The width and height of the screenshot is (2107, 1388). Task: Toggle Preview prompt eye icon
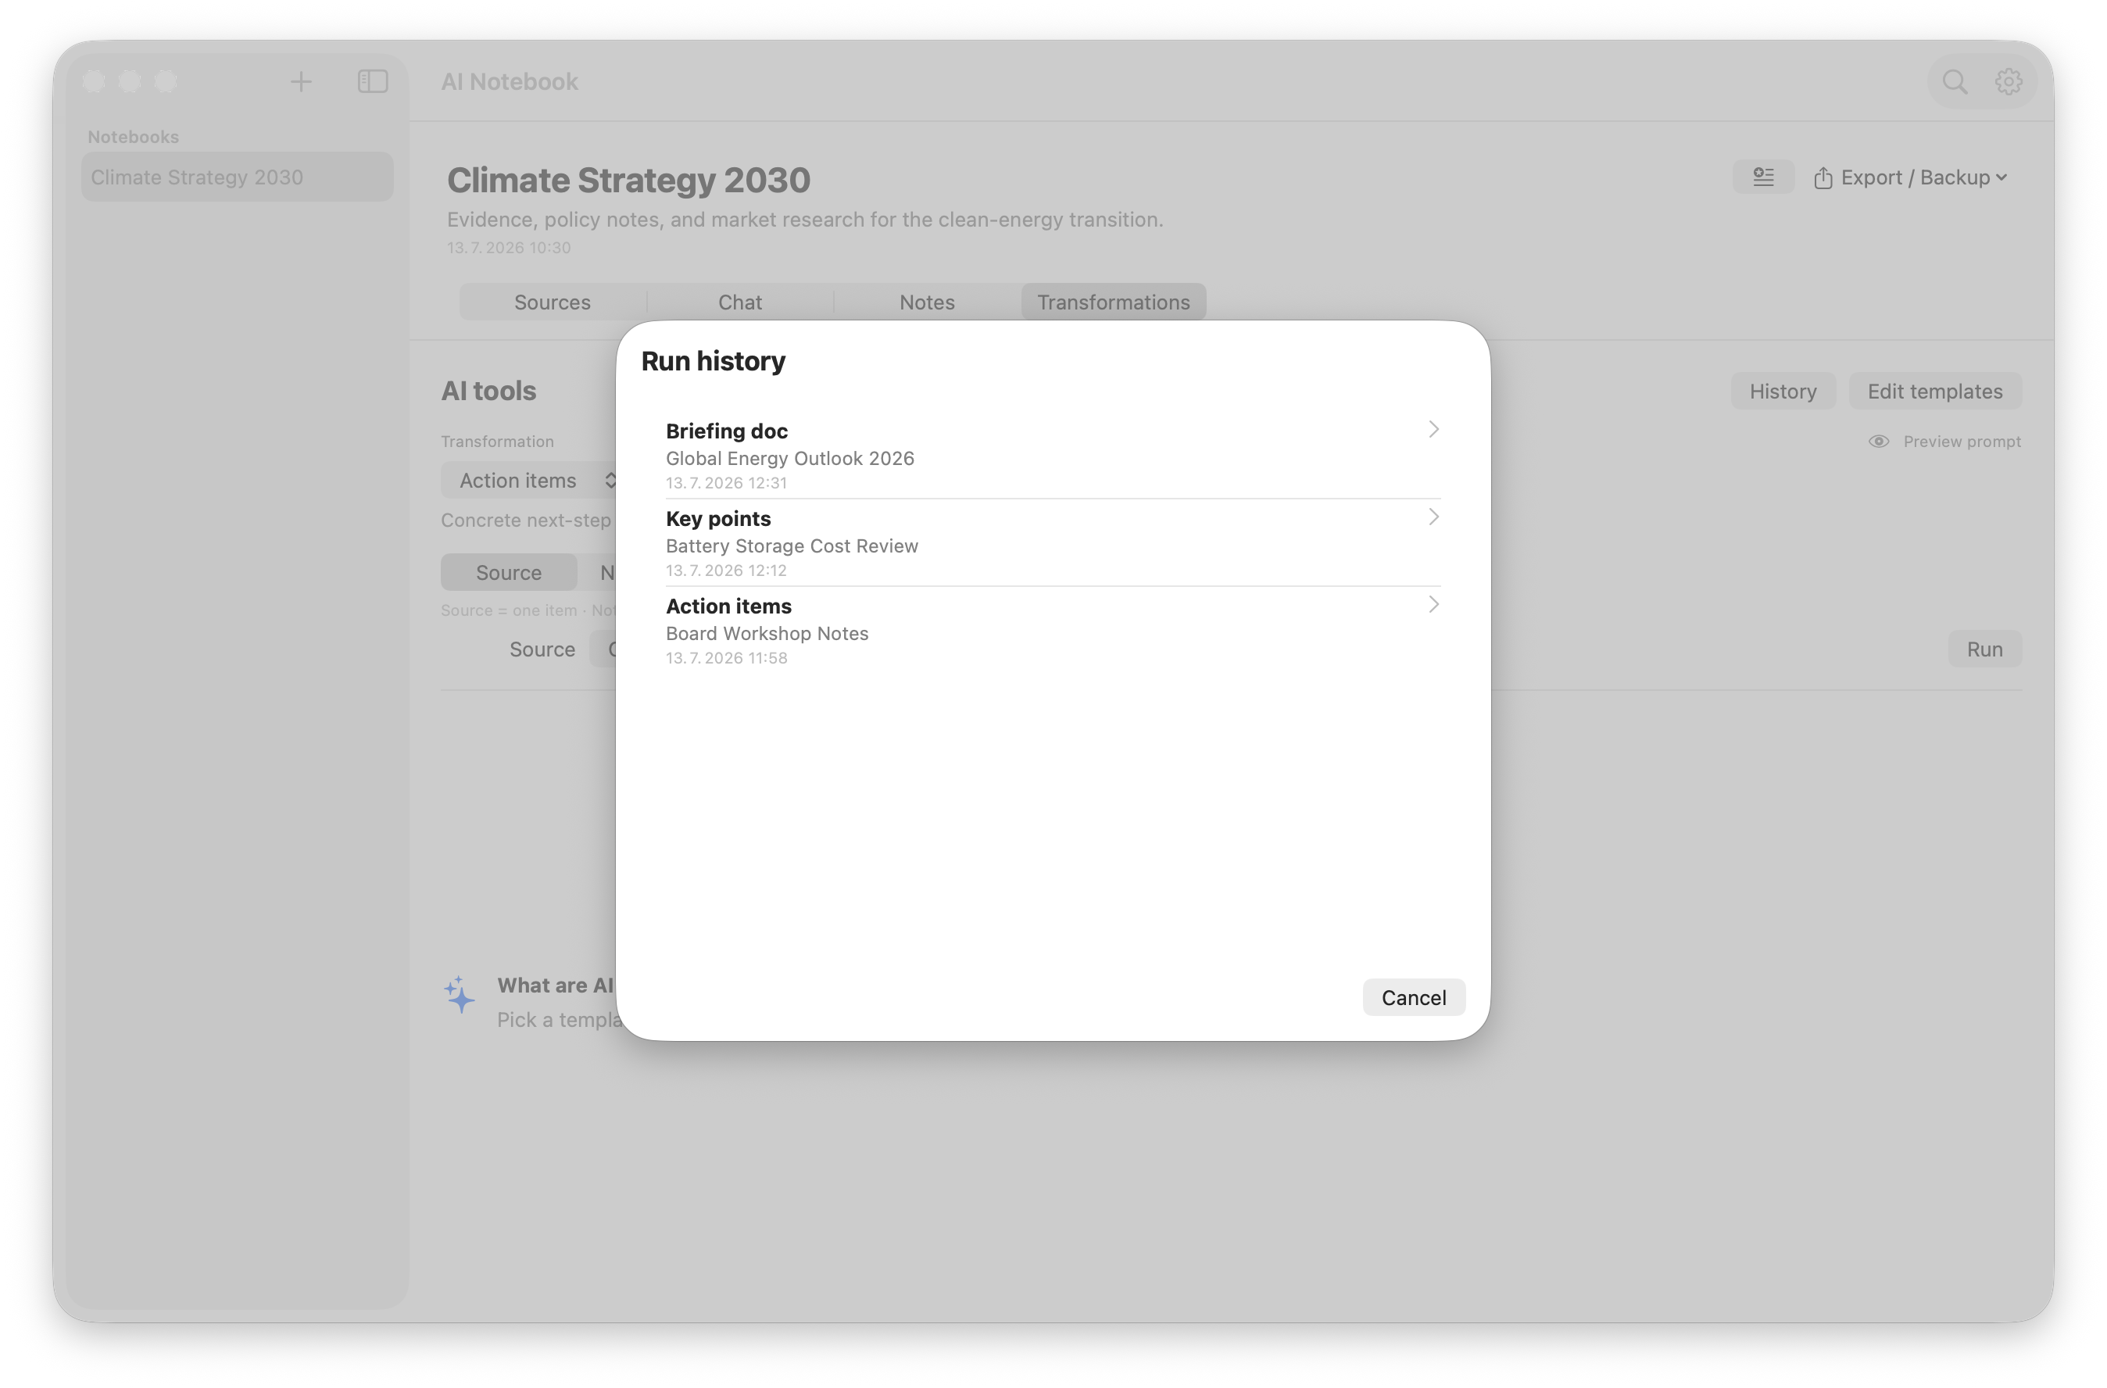tap(1879, 442)
